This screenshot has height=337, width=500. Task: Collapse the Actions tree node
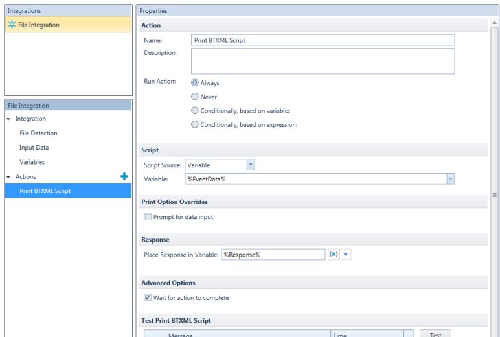(8, 177)
